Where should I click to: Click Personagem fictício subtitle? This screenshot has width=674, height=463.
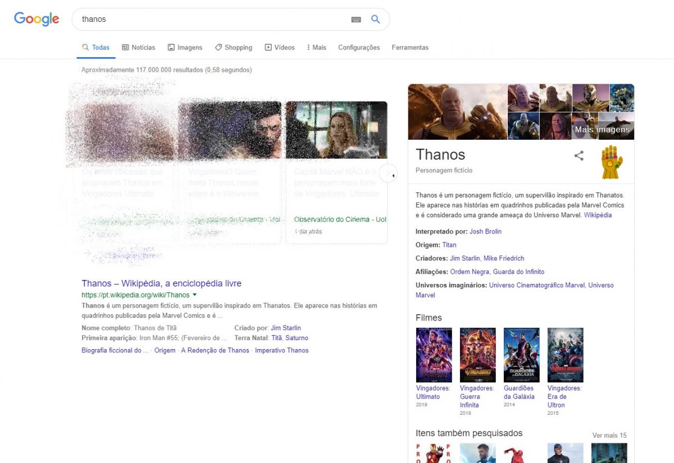[x=444, y=170]
